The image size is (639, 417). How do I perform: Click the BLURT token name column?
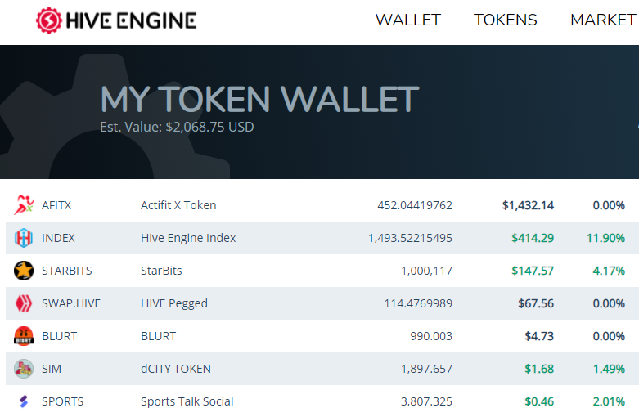(159, 336)
